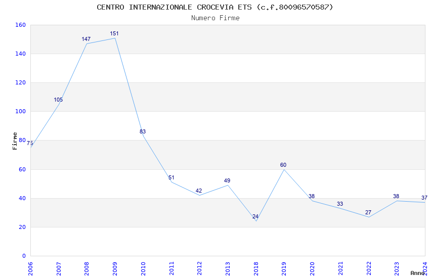
Task: Click the y-axis value 20
Action: [22, 227]
